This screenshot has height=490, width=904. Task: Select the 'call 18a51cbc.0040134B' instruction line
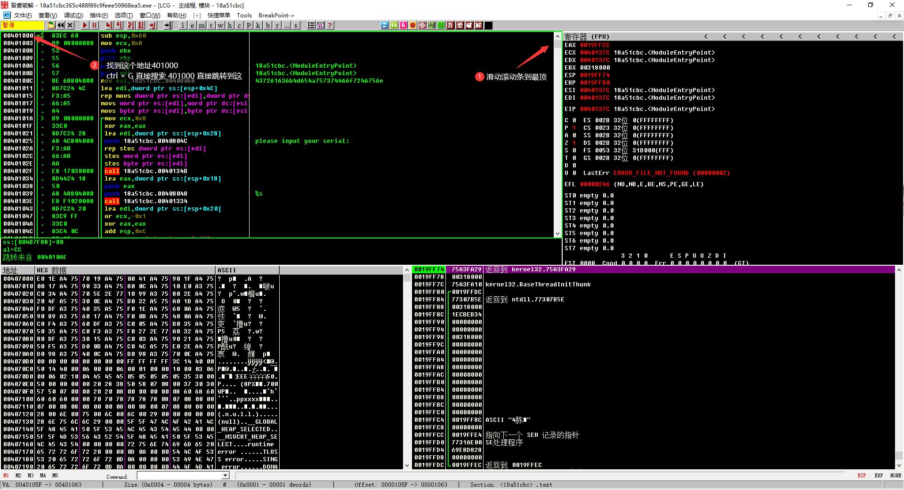146,171
